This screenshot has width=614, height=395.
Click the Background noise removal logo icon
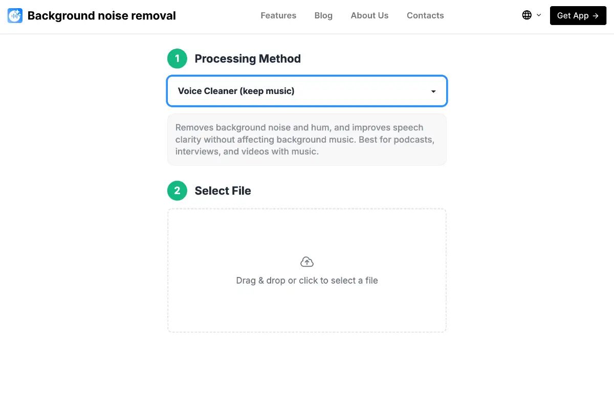pos(15,16)
